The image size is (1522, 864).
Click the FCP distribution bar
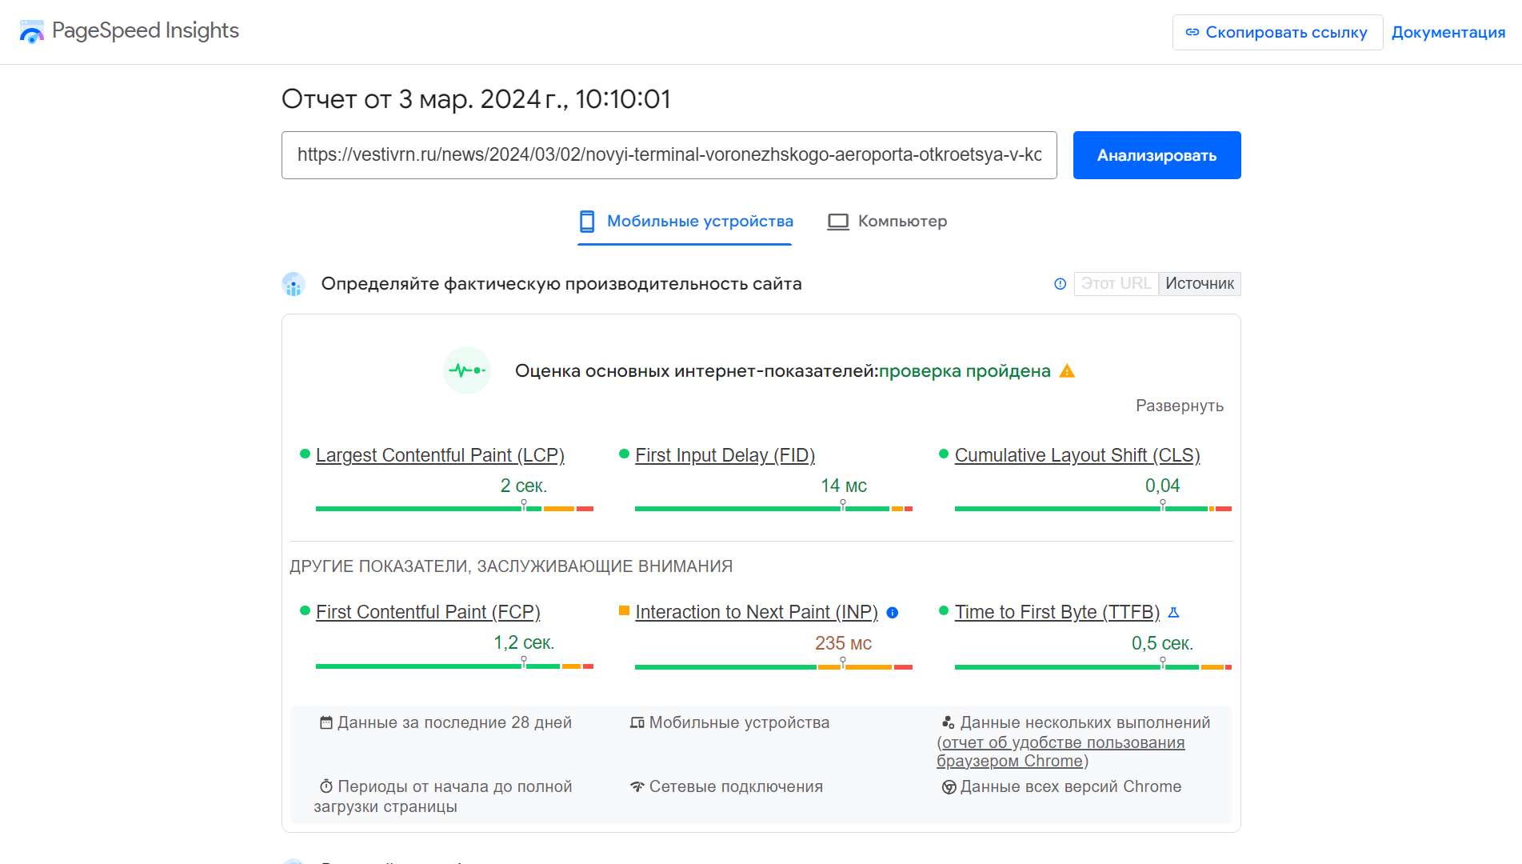(454, 666)
